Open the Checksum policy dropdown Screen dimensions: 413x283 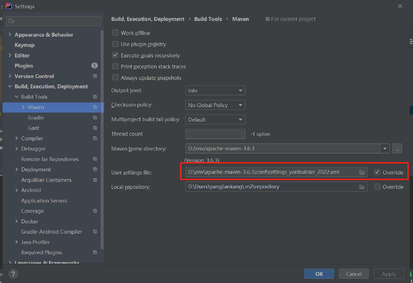pos(215,105)
